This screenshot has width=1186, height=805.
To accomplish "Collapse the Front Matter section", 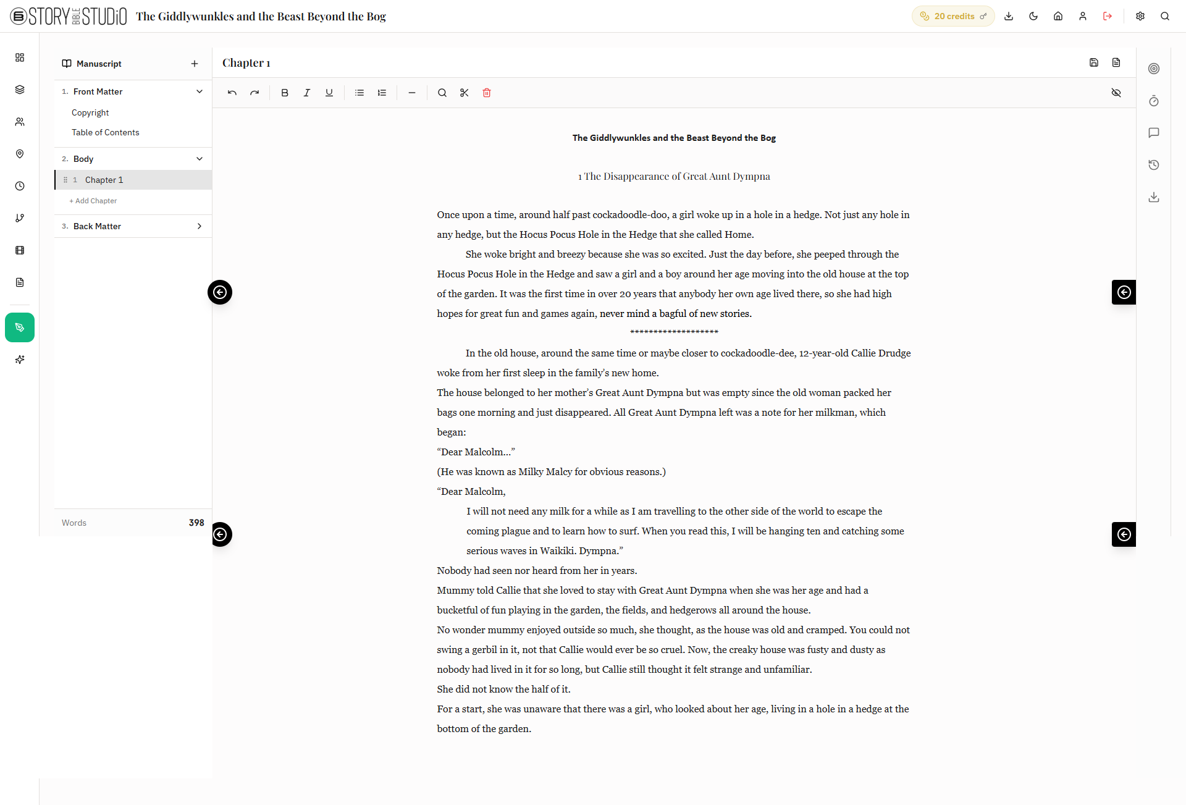I will pyautogui.click(x=200, y=91).
